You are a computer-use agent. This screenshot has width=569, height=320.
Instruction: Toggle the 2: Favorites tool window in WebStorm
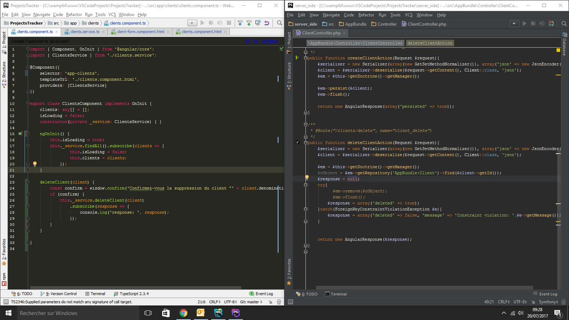[4, 251]
